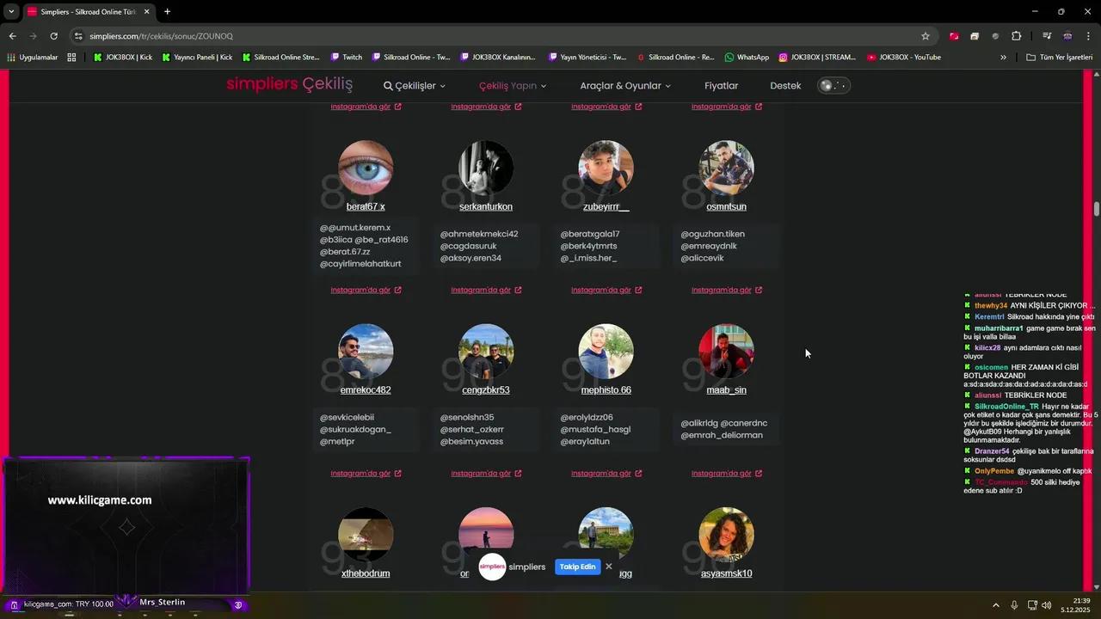This screenshot has height=619, width=1101.
Task: Close the simpliers follow popup
Action: 609,567
